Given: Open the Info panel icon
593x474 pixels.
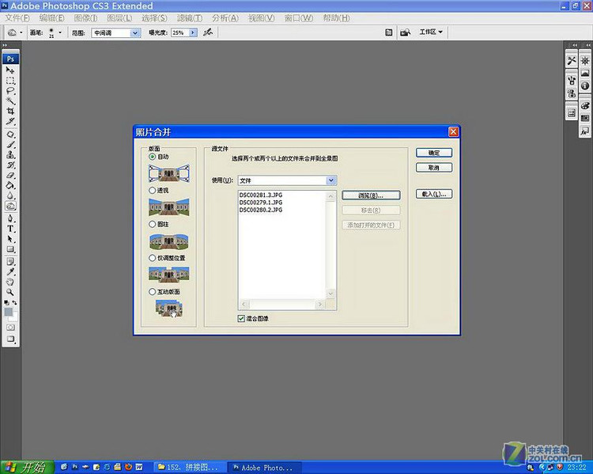Looking at the screenshot, I should (584, 86).
